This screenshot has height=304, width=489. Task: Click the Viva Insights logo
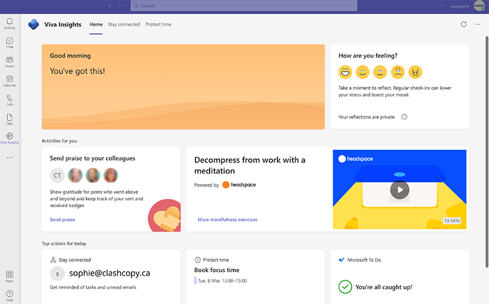point(34,24)
